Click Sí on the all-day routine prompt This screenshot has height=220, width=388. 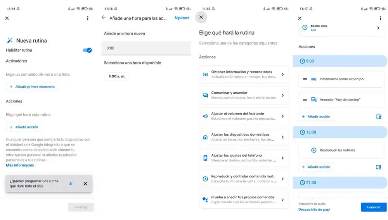pyautogui.click(x=71, y=184)
